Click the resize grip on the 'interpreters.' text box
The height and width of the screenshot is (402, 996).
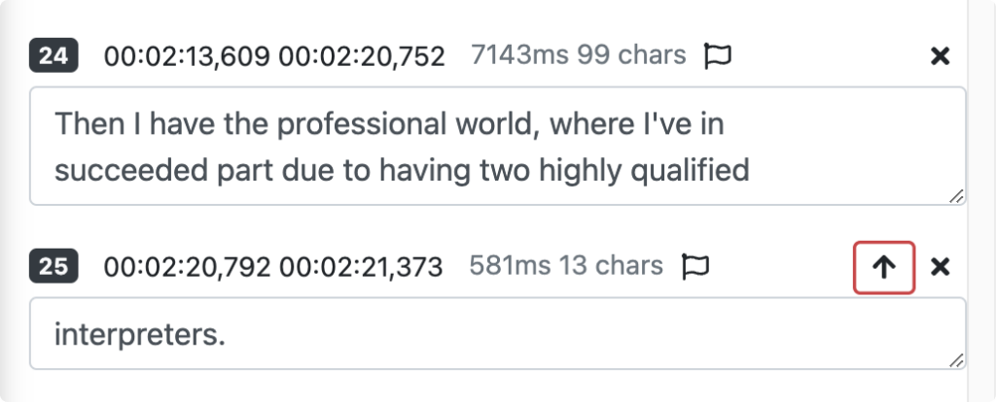coord(956,359)
